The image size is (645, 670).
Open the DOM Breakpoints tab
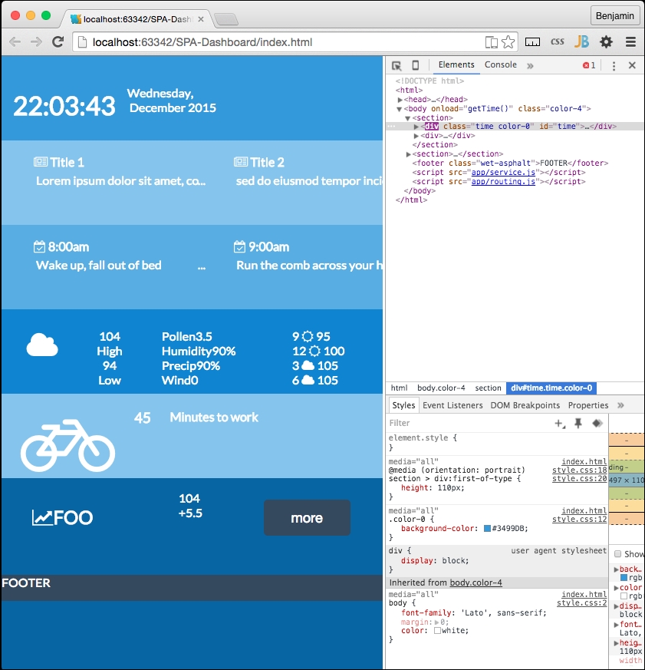click(x=525, y=405)
